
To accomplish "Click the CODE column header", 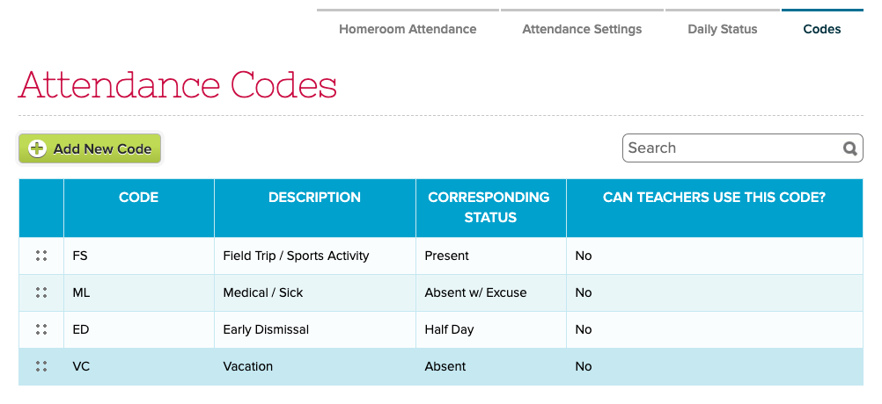I will tap(139, 198).
